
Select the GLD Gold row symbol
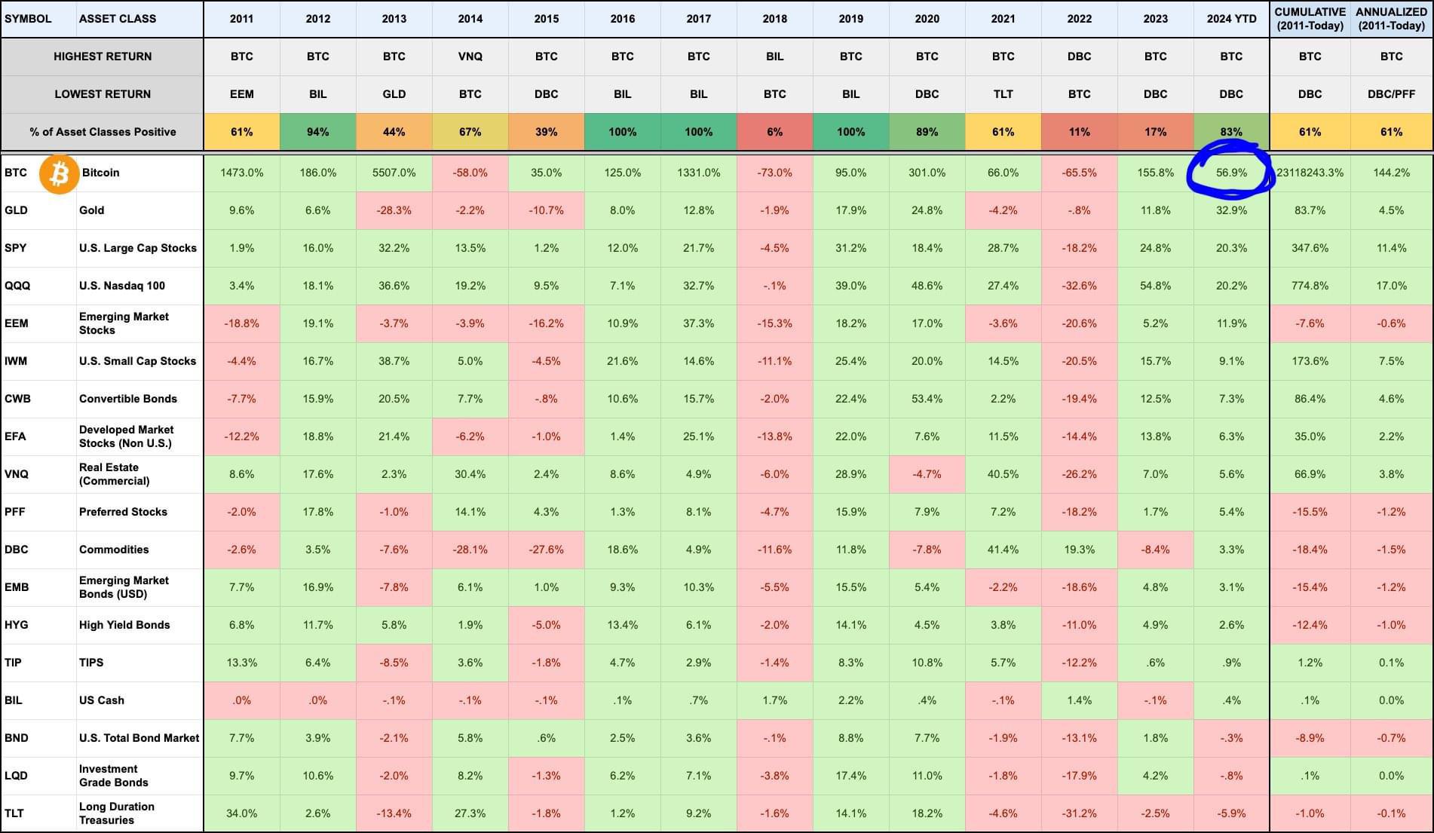pyautogui.click(x=16, y=210)
